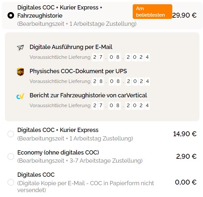Viewport: 203px width, 197px height.
Task: Click the 0,00 € price label
Action: pos(186,182)
